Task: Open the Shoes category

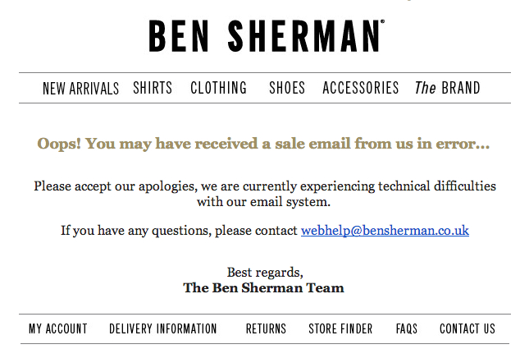Action: point(287,88)
